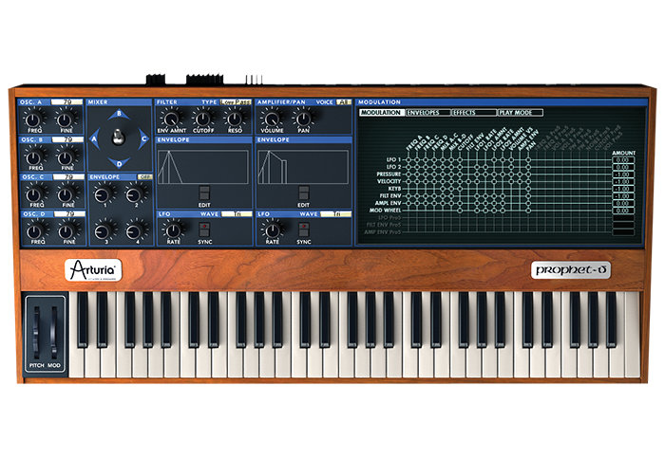665x459 pixels.
Task: Click OSC. D FREQ knob
Action: pyautogui.click(x=36, y=230)
